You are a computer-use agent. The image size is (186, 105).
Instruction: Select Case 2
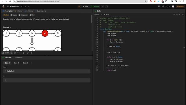click(x=16, y=63)
